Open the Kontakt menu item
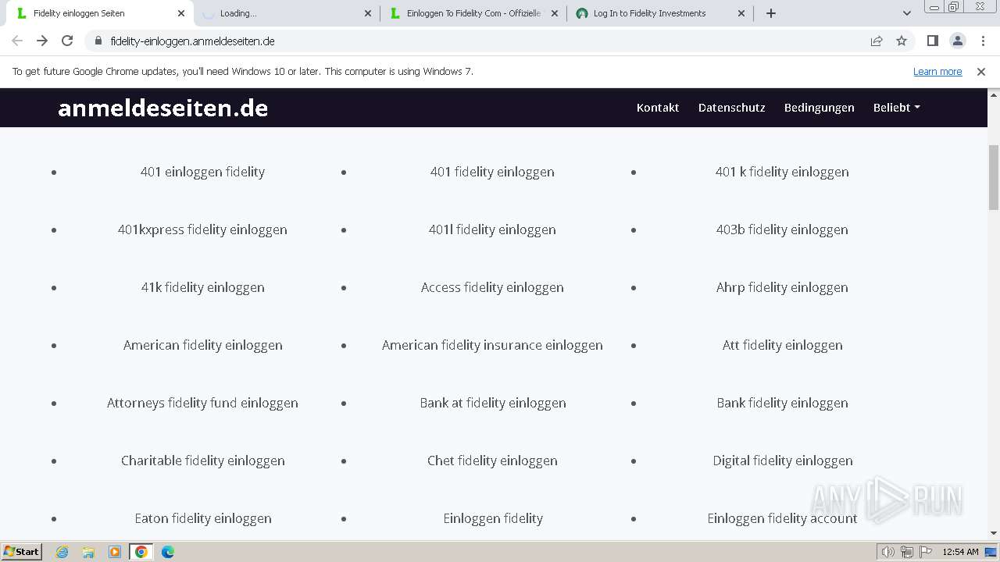The height and width of the screenshot is (562, 1000). coord(658,108)
